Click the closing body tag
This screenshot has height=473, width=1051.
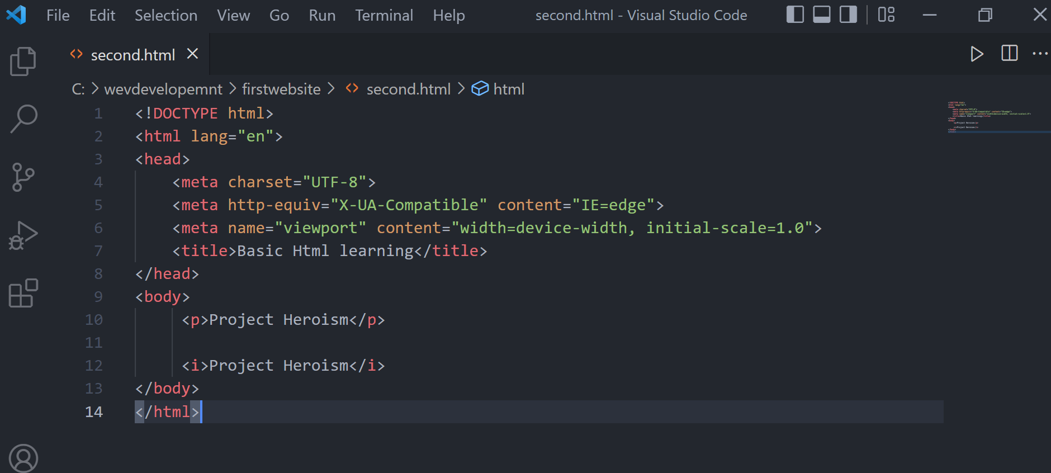167,389
